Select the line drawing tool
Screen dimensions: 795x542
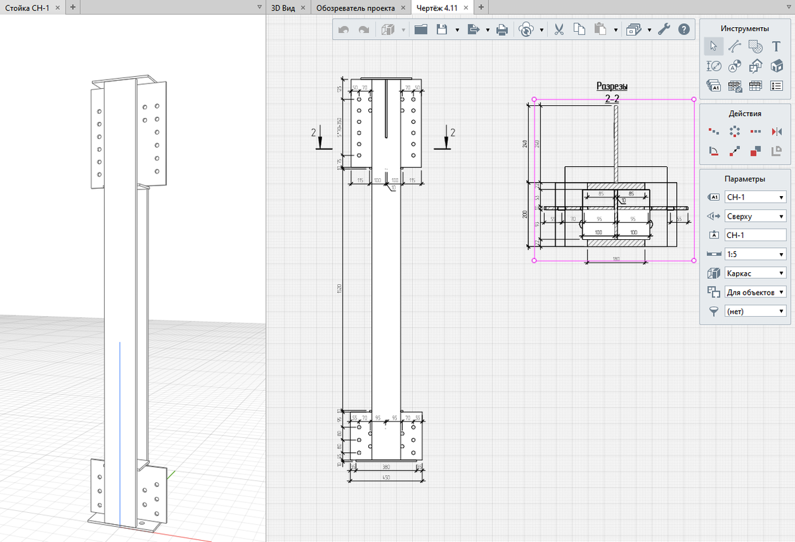734,46
